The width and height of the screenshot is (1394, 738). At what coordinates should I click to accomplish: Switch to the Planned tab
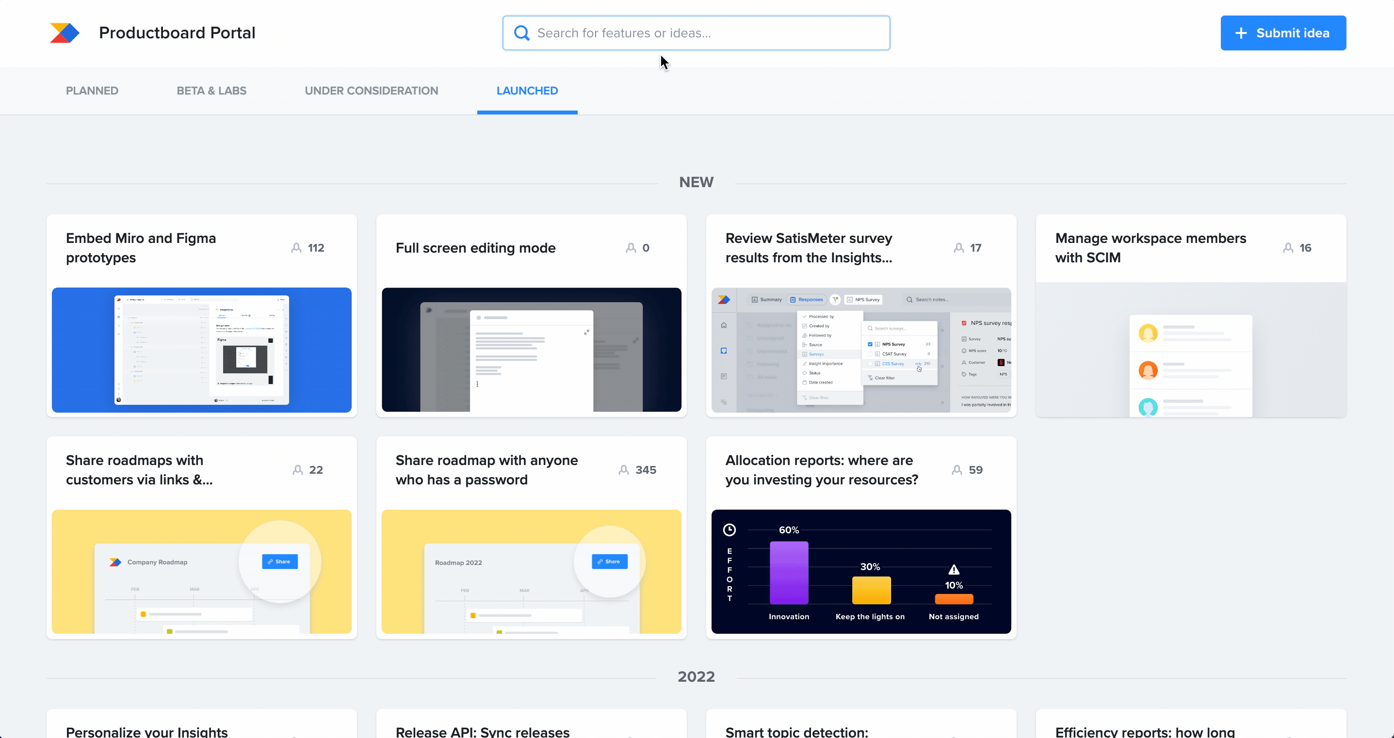[92, 90]
